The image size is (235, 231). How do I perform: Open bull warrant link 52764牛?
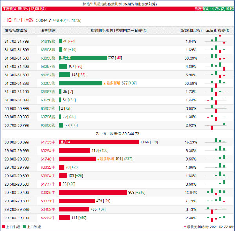(48, 218)
